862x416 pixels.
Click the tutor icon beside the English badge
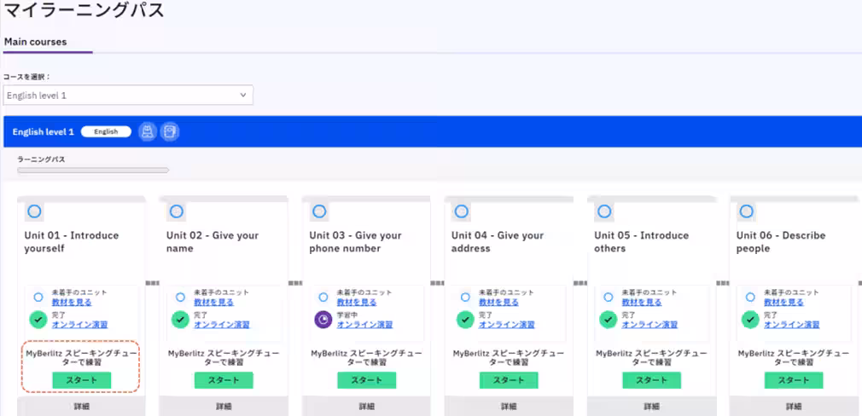point(147,131)
